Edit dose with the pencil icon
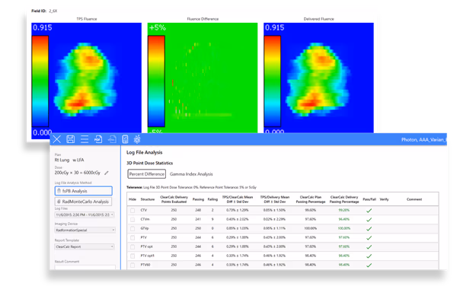 point(107,173)
